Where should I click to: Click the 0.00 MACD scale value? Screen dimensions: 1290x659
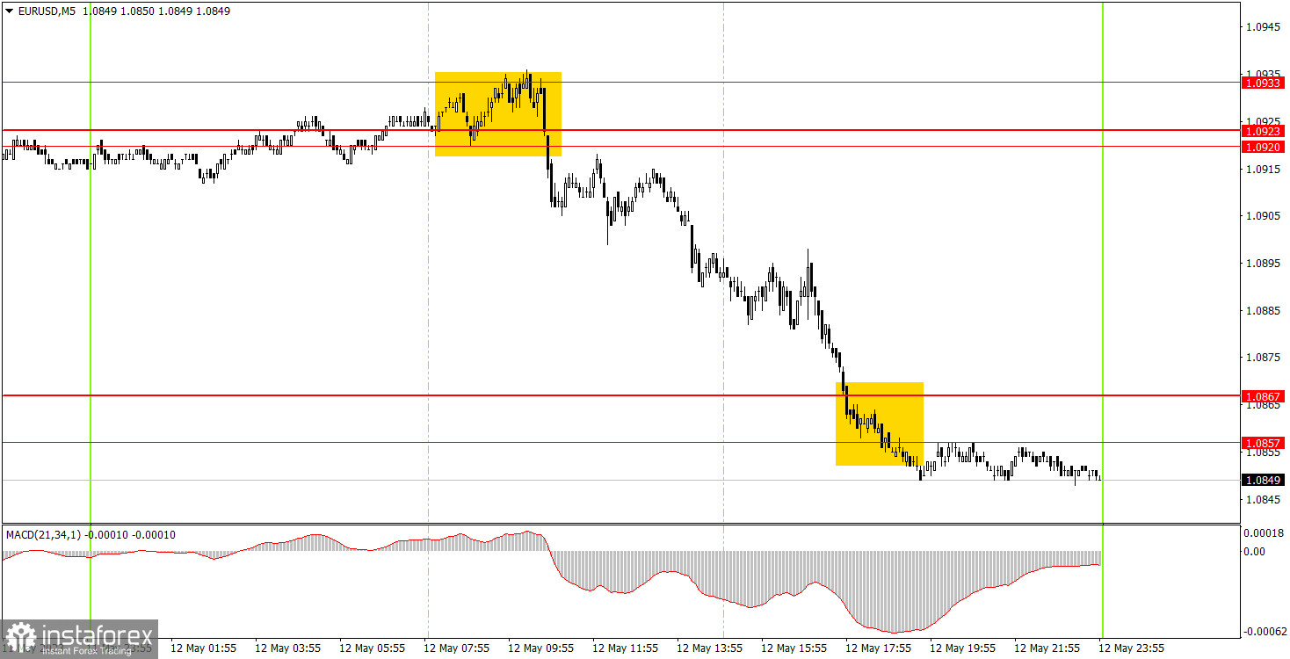coord(1254,552)
